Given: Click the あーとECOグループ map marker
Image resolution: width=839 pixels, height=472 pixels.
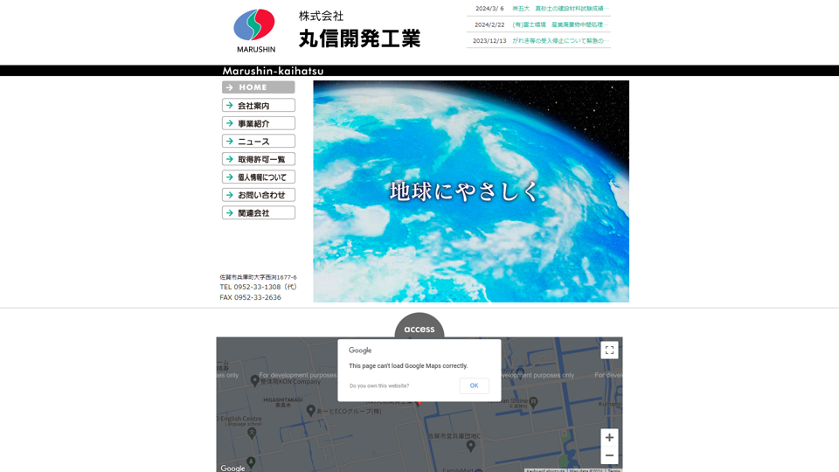Looking at the screenshot, I should click(x=310, y=410).
